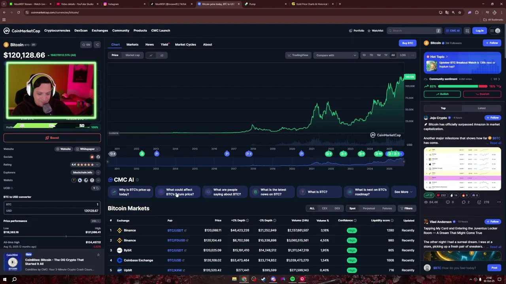Open Spotify from the taskbar
The image size is (506, 284).
[x=292, y=279]
